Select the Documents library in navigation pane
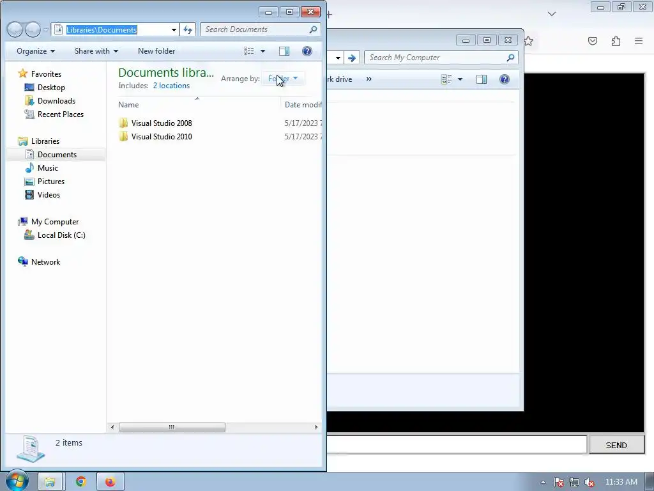 [x=57, y=155]
